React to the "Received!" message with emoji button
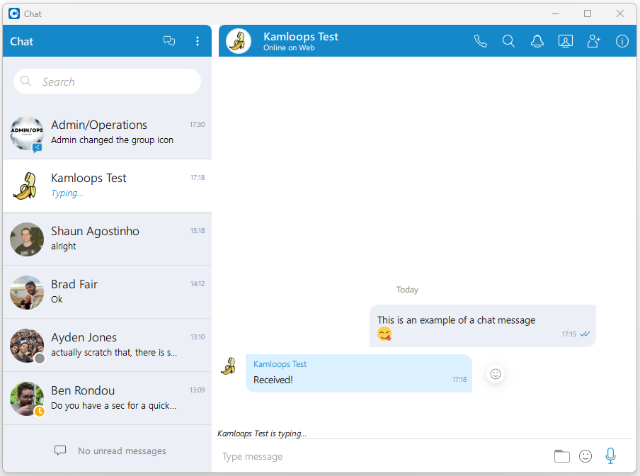 (x=496, y=374)
